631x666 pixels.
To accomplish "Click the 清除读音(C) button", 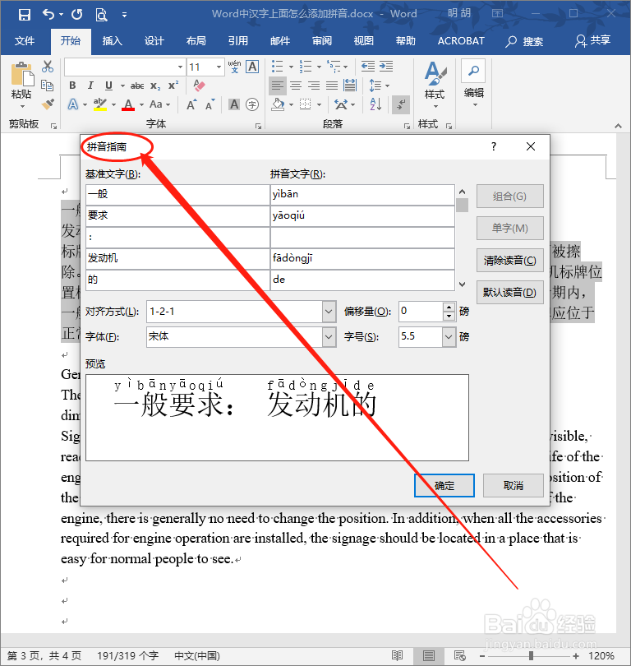I will 509,261.
